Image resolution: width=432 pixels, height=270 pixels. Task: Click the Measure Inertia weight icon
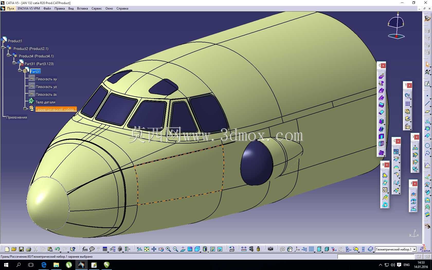(258, 249)
